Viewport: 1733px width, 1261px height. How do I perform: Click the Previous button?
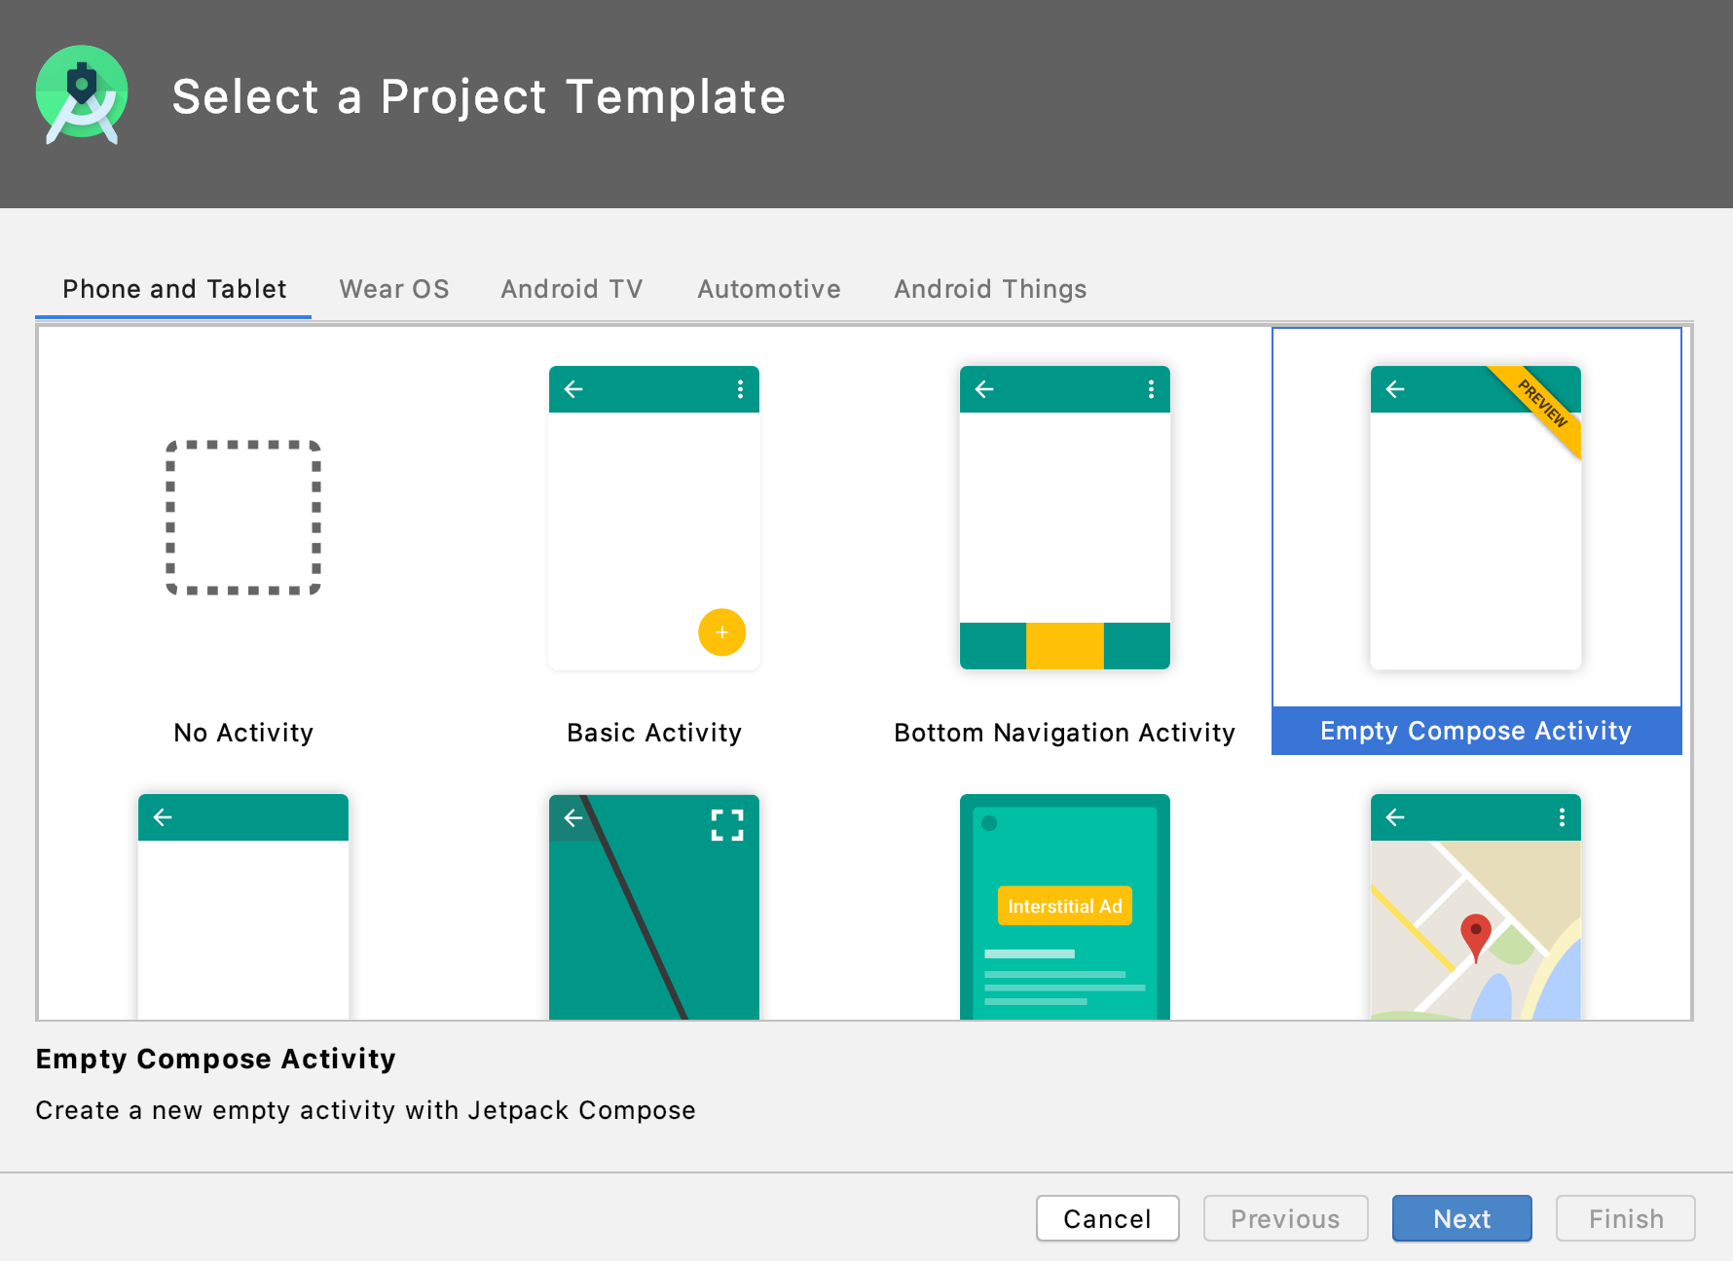tap(1285, 1218)
